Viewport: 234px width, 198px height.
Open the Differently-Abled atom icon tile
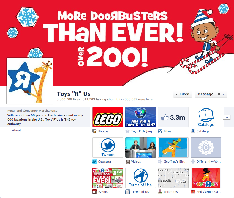[206, 147]
